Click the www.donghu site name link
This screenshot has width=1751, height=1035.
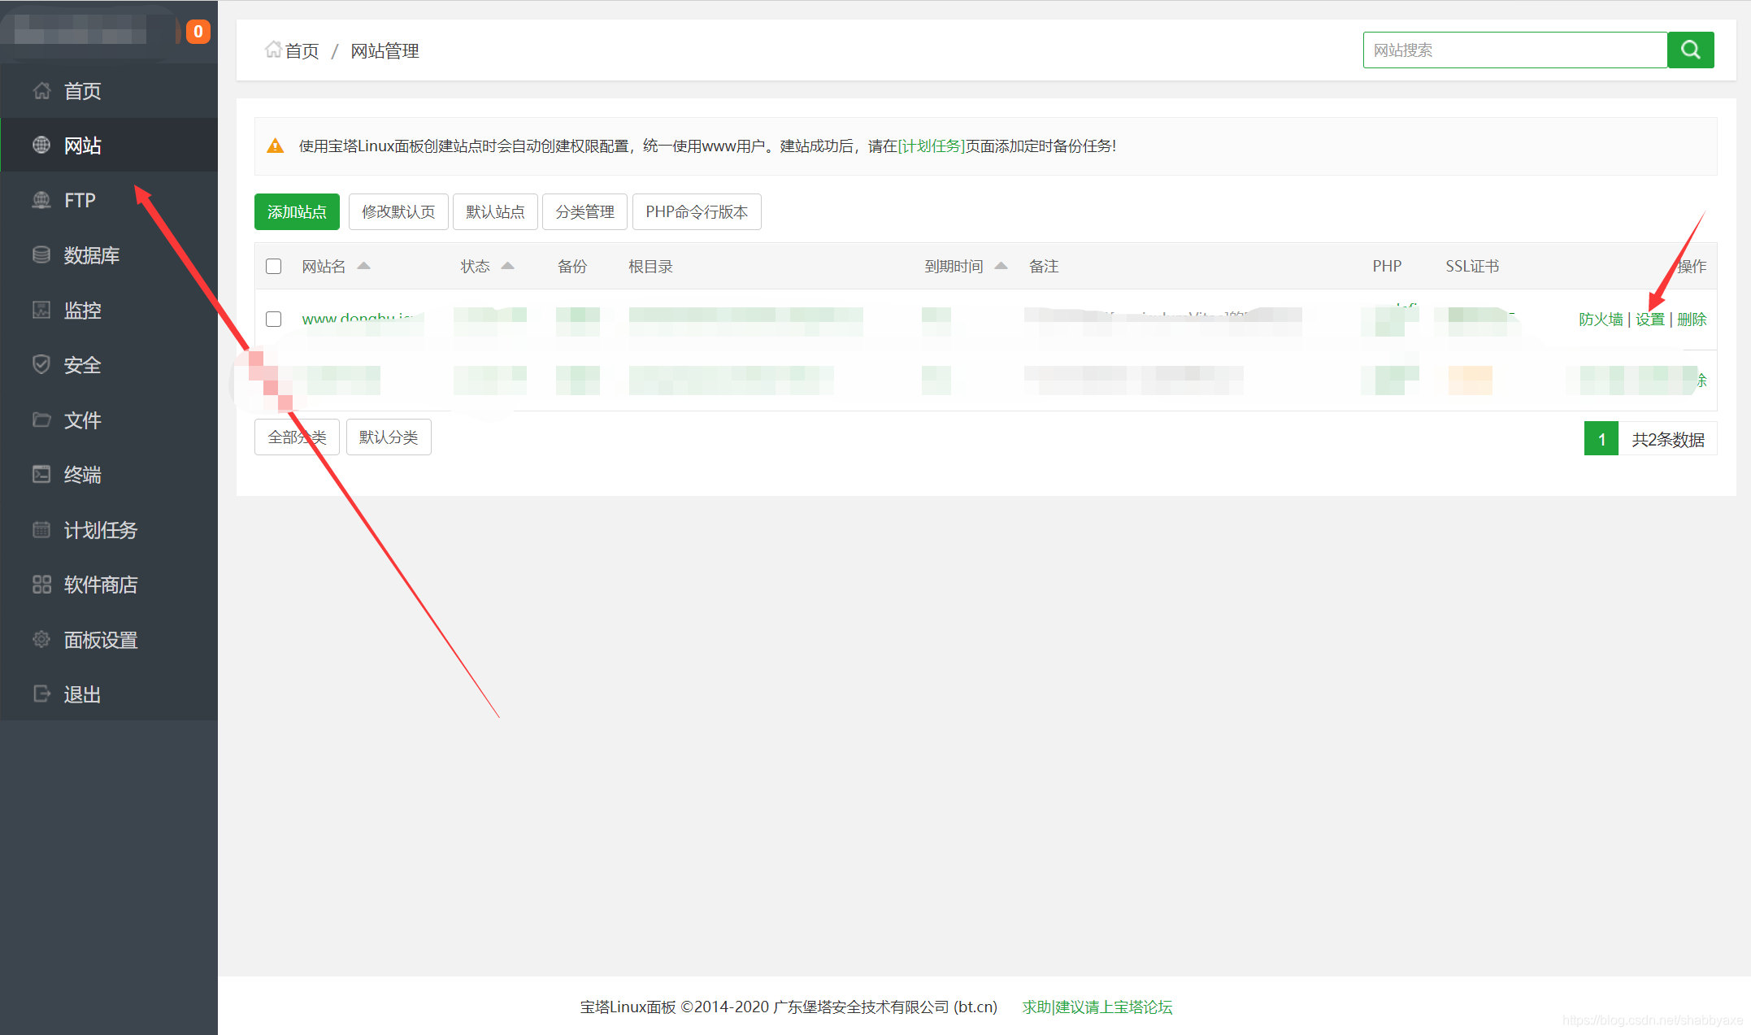358,320
